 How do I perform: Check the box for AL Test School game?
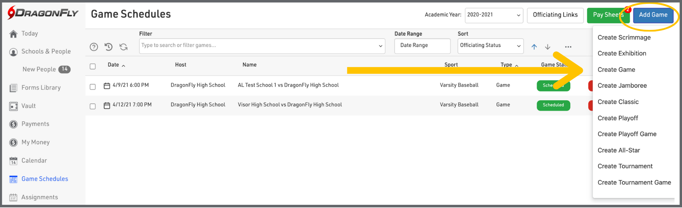pos(93,87)
